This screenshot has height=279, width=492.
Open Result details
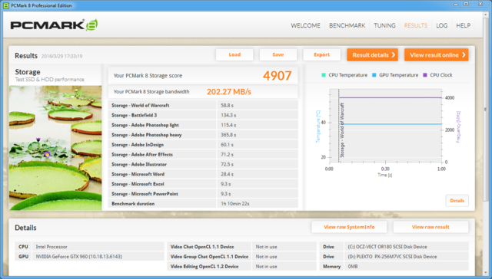coord(372,55)
